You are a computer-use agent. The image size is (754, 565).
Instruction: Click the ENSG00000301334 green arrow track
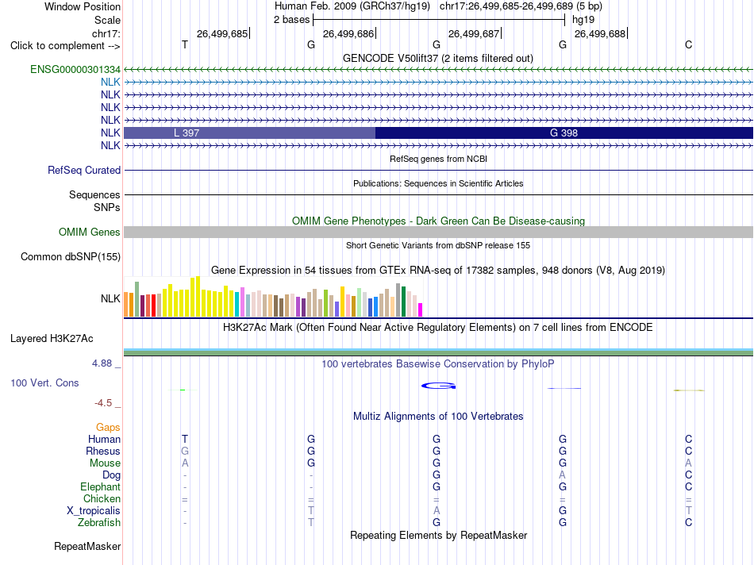click(x=439, y=70)
